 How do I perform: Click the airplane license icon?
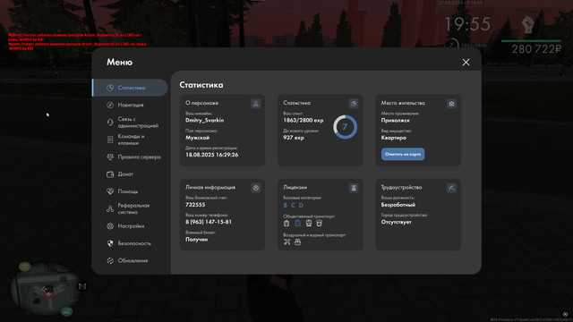coord(286,241)
